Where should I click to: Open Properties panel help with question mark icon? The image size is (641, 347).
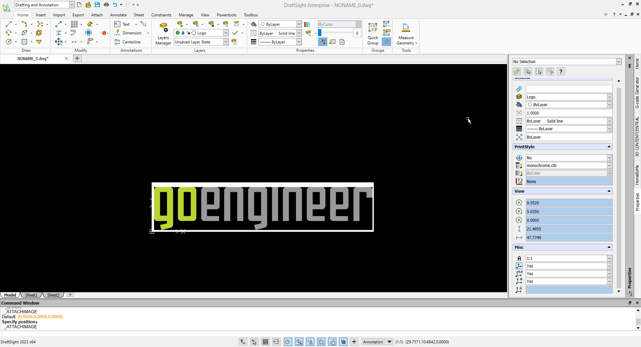tap(560, 71)
